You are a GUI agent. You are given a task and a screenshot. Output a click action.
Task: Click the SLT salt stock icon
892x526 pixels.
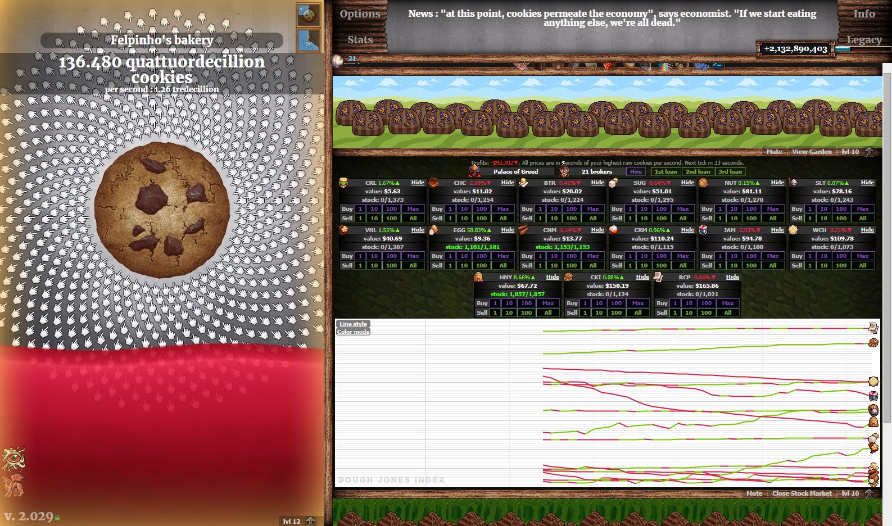pyautogui.click(x=793, y=183)
